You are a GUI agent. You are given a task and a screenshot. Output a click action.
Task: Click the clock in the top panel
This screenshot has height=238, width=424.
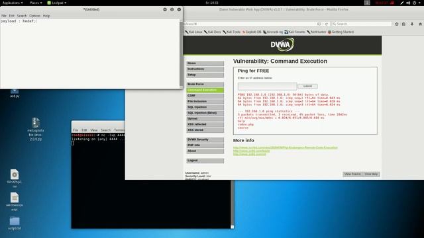click(212, 3)
